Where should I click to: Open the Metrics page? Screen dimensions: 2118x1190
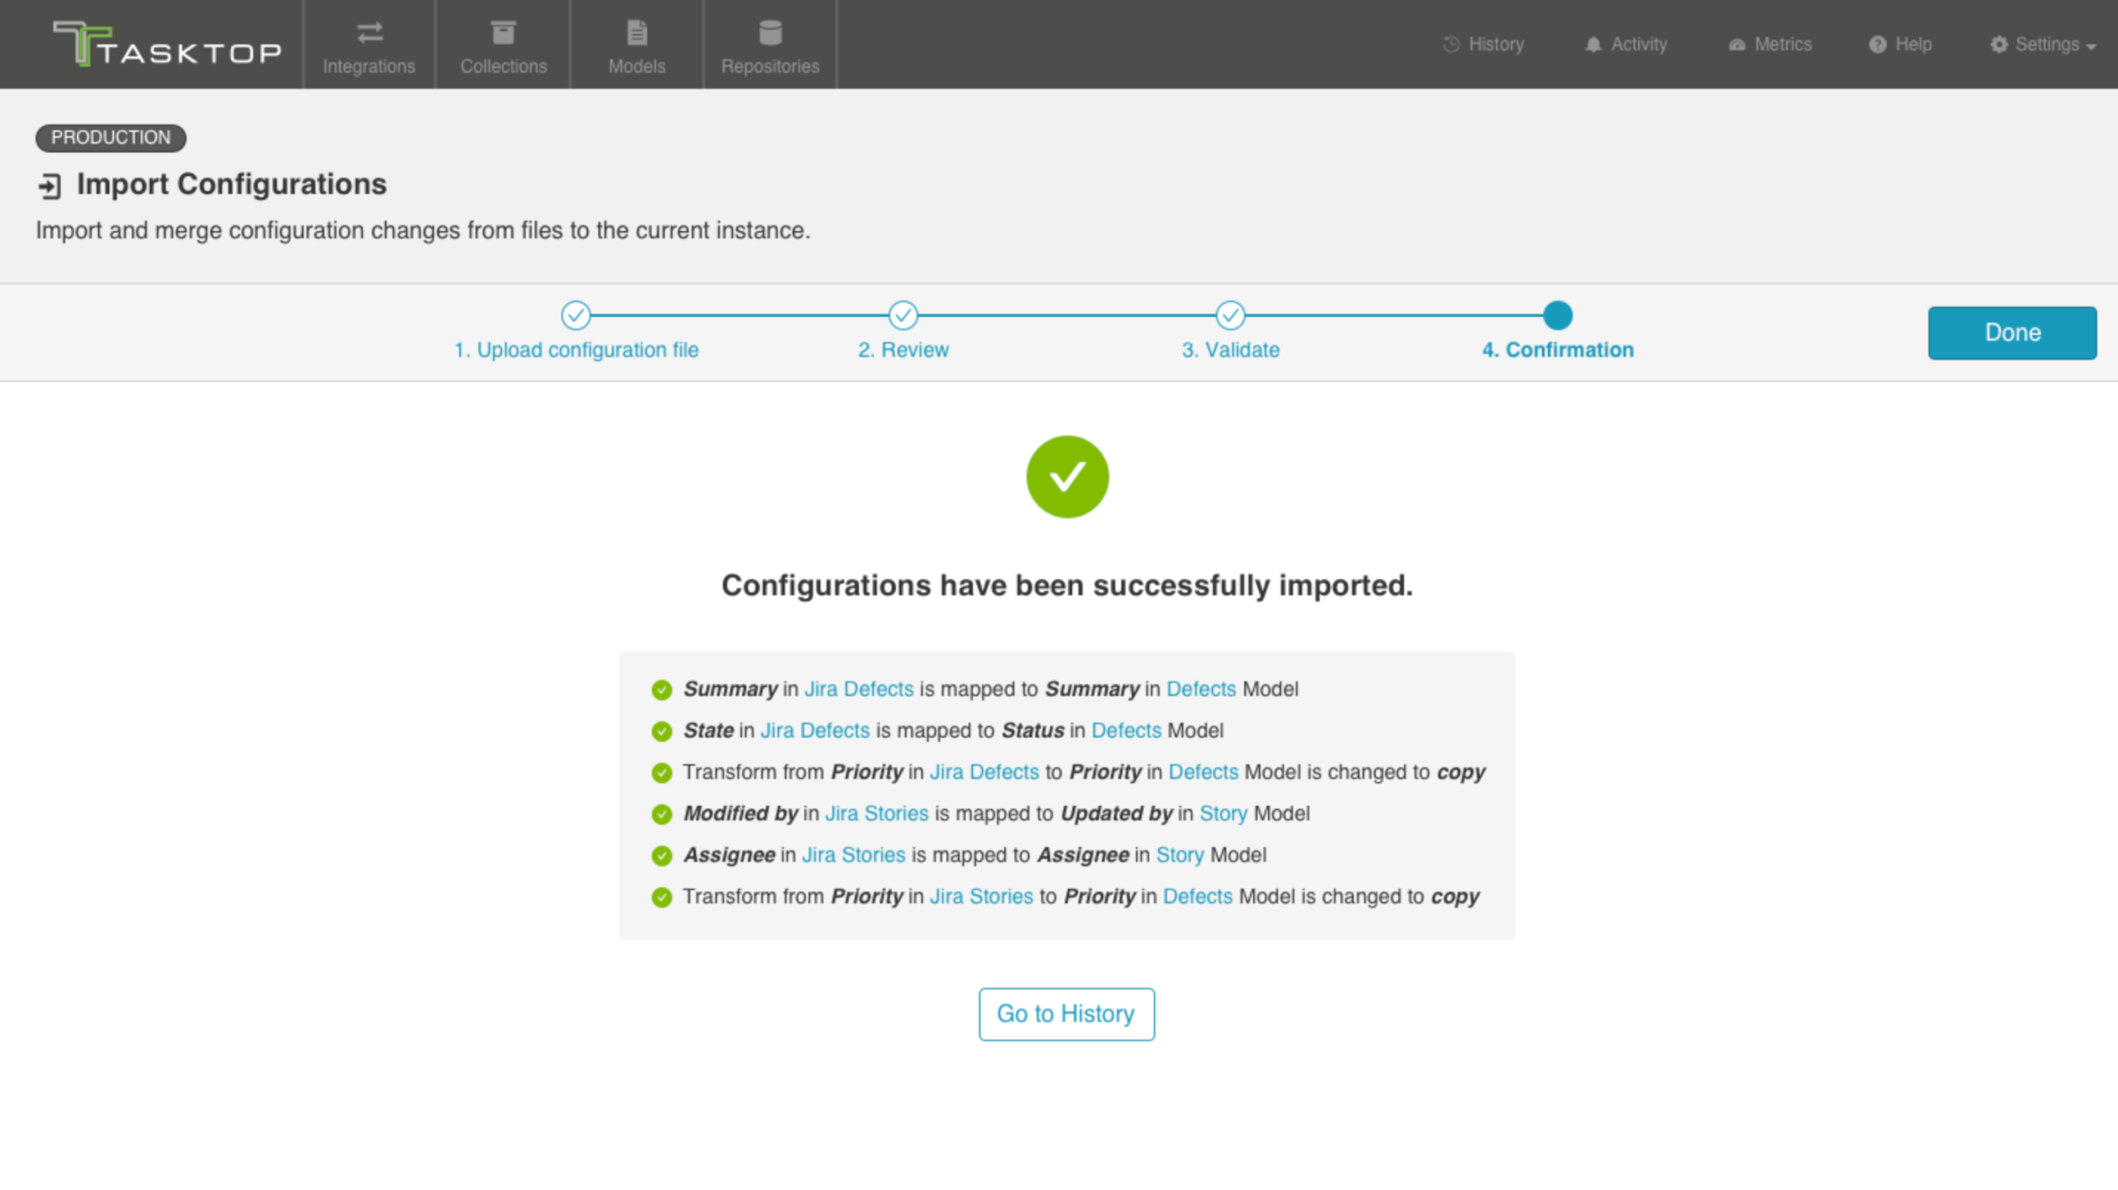[1770, 44]
